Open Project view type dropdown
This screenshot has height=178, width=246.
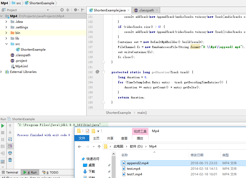pos(48,10)
